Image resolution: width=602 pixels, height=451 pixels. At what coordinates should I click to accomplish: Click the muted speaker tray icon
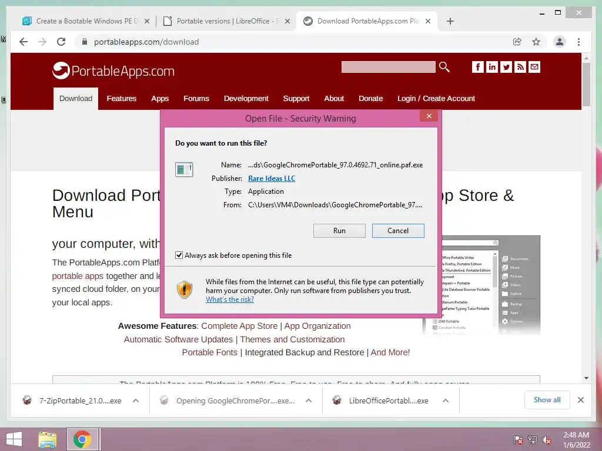click(547, 440)
